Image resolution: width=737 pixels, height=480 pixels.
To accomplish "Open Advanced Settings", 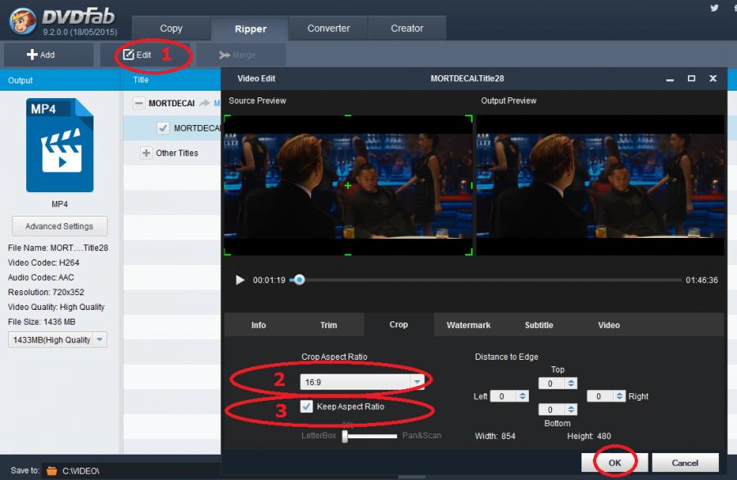I will click(x=60, y=227).
